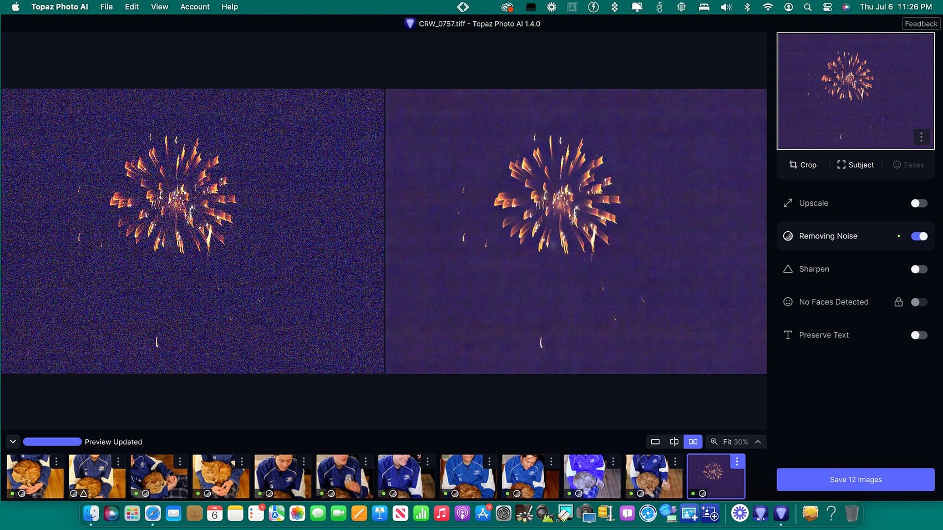The image size is (943, 530).
Task: Select the first cat photo thumbnail in the filmstrip
Action: point(34,476)
